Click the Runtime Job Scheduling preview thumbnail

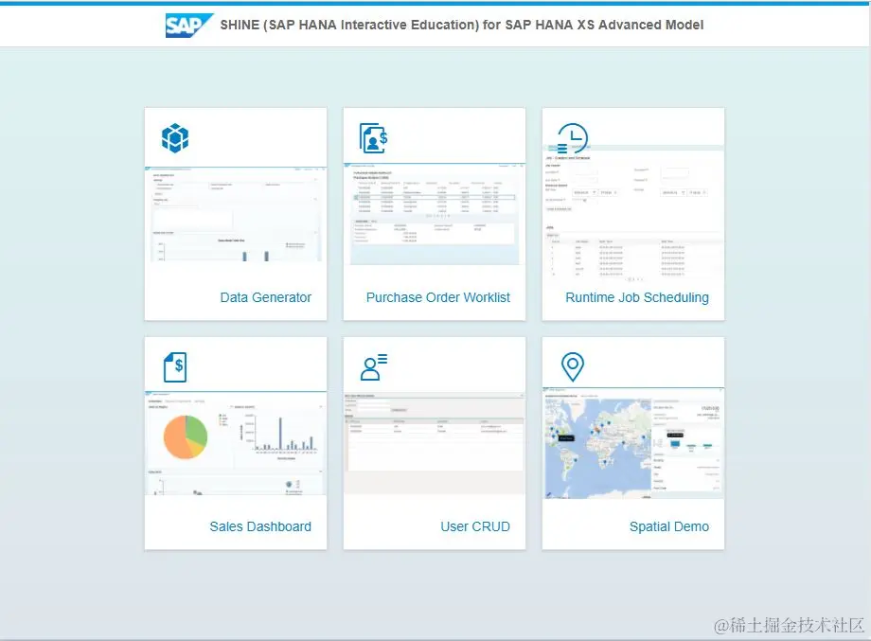click(633, 214)
